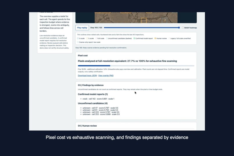
Task: Click the 'Pixel cost vs exhaustive scanning' caption
Action: (x=117, y=137)
